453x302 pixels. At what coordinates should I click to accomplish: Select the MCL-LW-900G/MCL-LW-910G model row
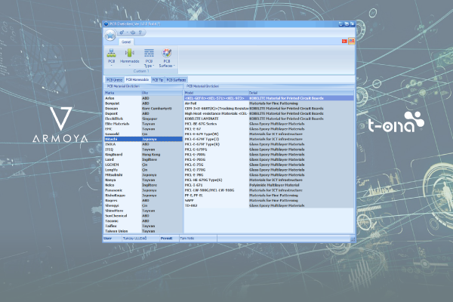point(269,190)
